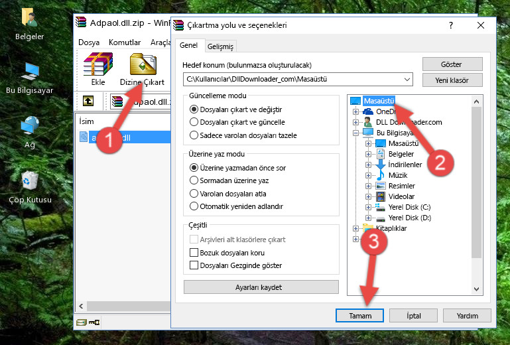Click the up one level arrow icon
Viewport: 510px width, 345px height.
click(x=88, y=101)
